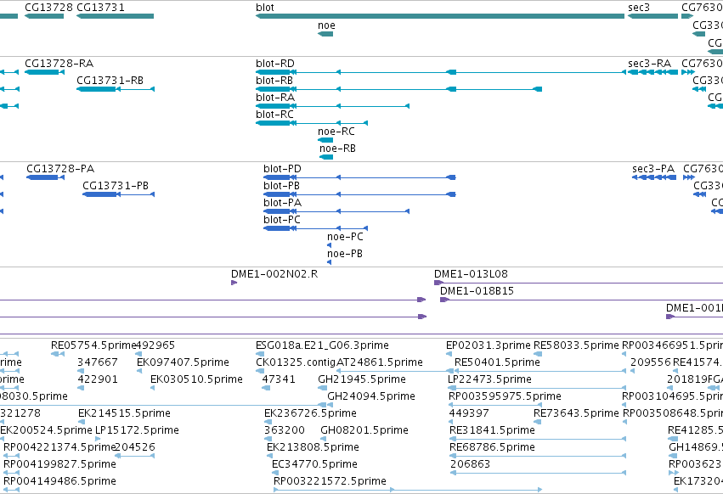Select EST RE58033.5prime label

pyautogui.click(x=576, y=345)
